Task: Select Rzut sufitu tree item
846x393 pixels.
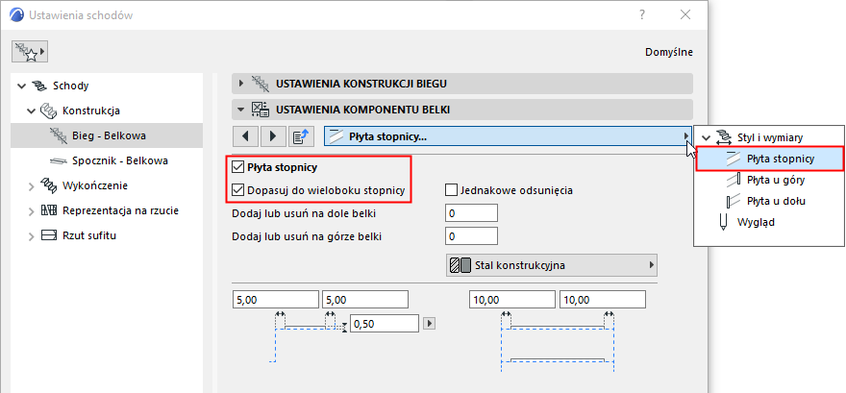Action: pyautogui.click(x=89, y=235)
